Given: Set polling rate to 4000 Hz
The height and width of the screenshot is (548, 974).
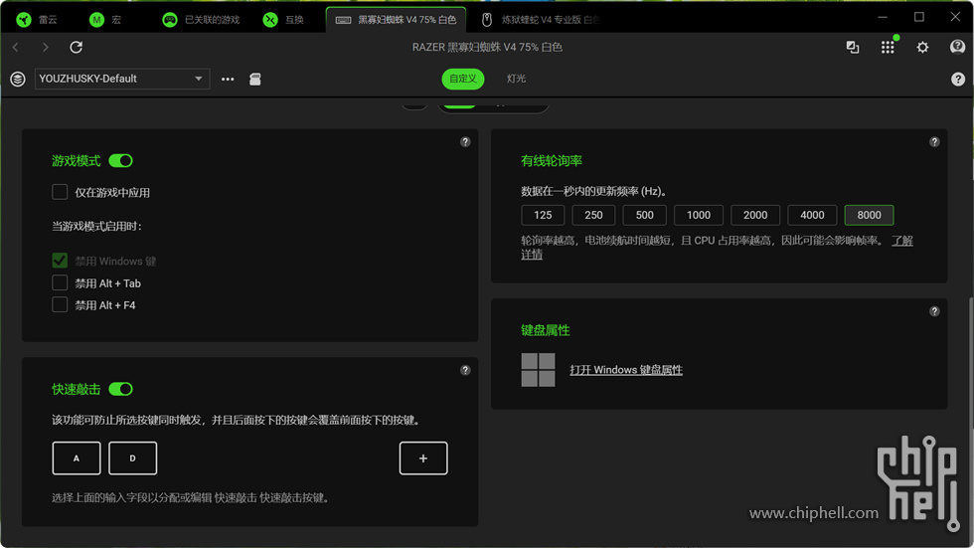Looking at the screenshot, I should tap(813, 215).
